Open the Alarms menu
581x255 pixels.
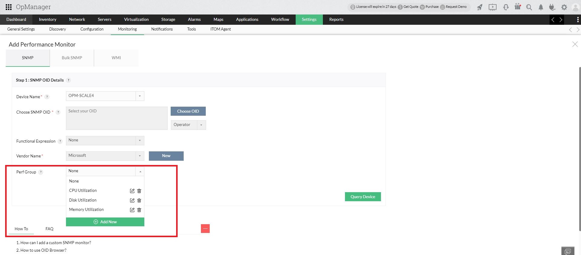194,20
